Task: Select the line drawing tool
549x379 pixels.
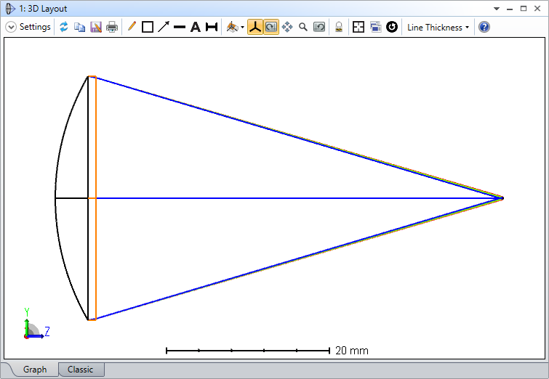Action: coord(180,27)
